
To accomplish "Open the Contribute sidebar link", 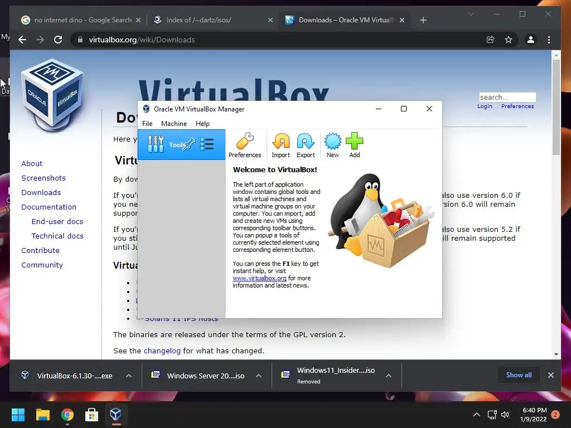I will pyautogui.click(x=40, y=251).
